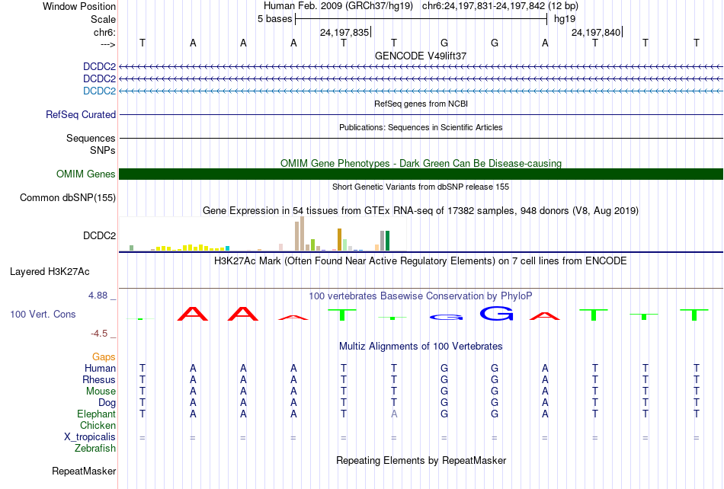Click the Elephant species label
The image size is (724, 489).
tap(97, 414)
